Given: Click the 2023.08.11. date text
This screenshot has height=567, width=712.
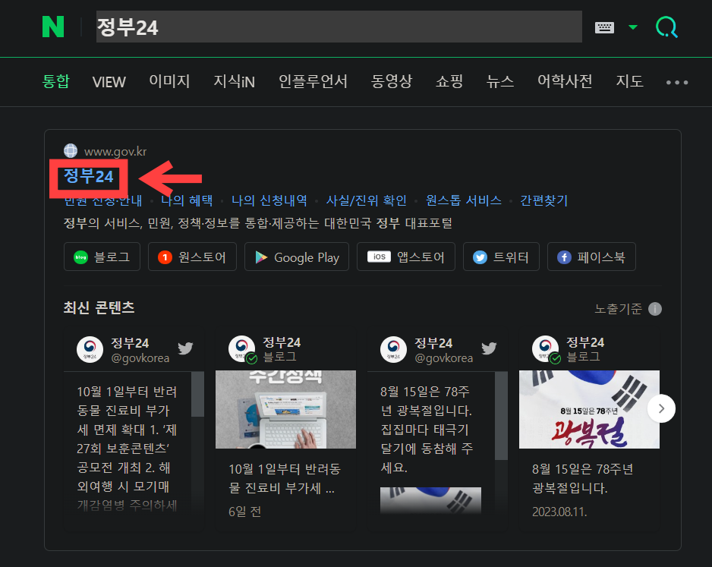Looking at the screenshot, I should pos(559,512).
